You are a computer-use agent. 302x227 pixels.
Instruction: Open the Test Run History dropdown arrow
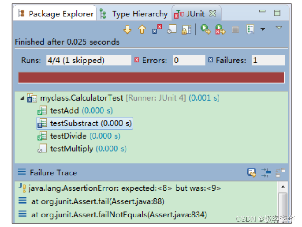pyautogui.click(x=263, y=29)
